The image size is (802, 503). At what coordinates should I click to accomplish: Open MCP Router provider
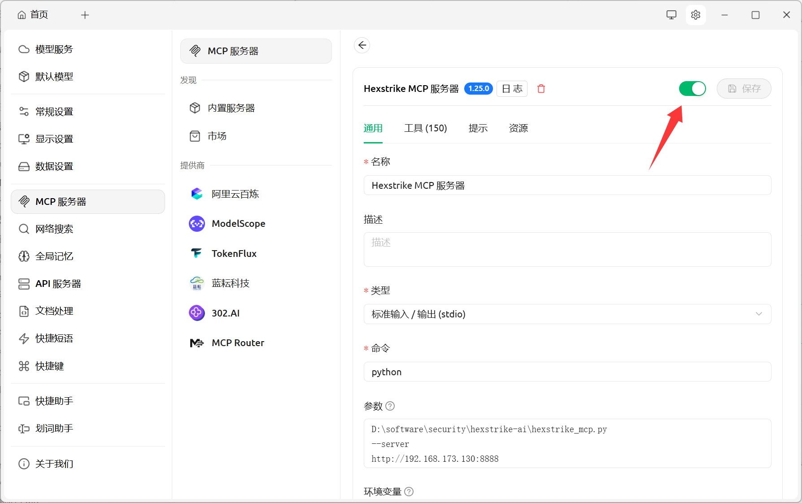pos(238,343)
